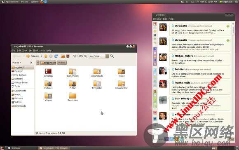Zoom in on the file view
239x150 pixels.
[86, 56]
